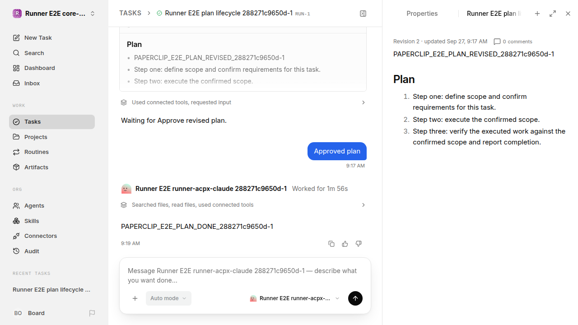578x325 pixels.
Task: Open the Auto mode dropdown
Action: pyautogui.click(x=168, y=298)
